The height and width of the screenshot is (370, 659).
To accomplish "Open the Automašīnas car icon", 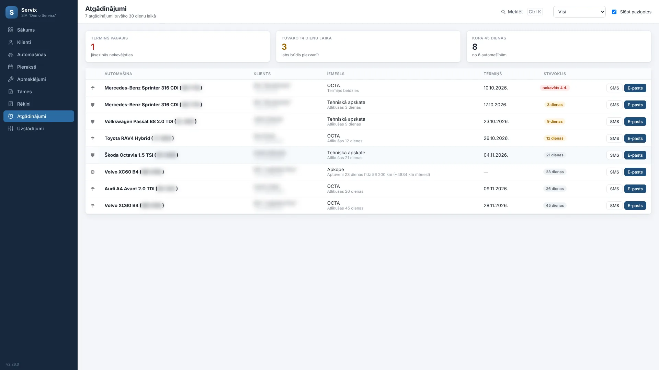I will [11, 55].
